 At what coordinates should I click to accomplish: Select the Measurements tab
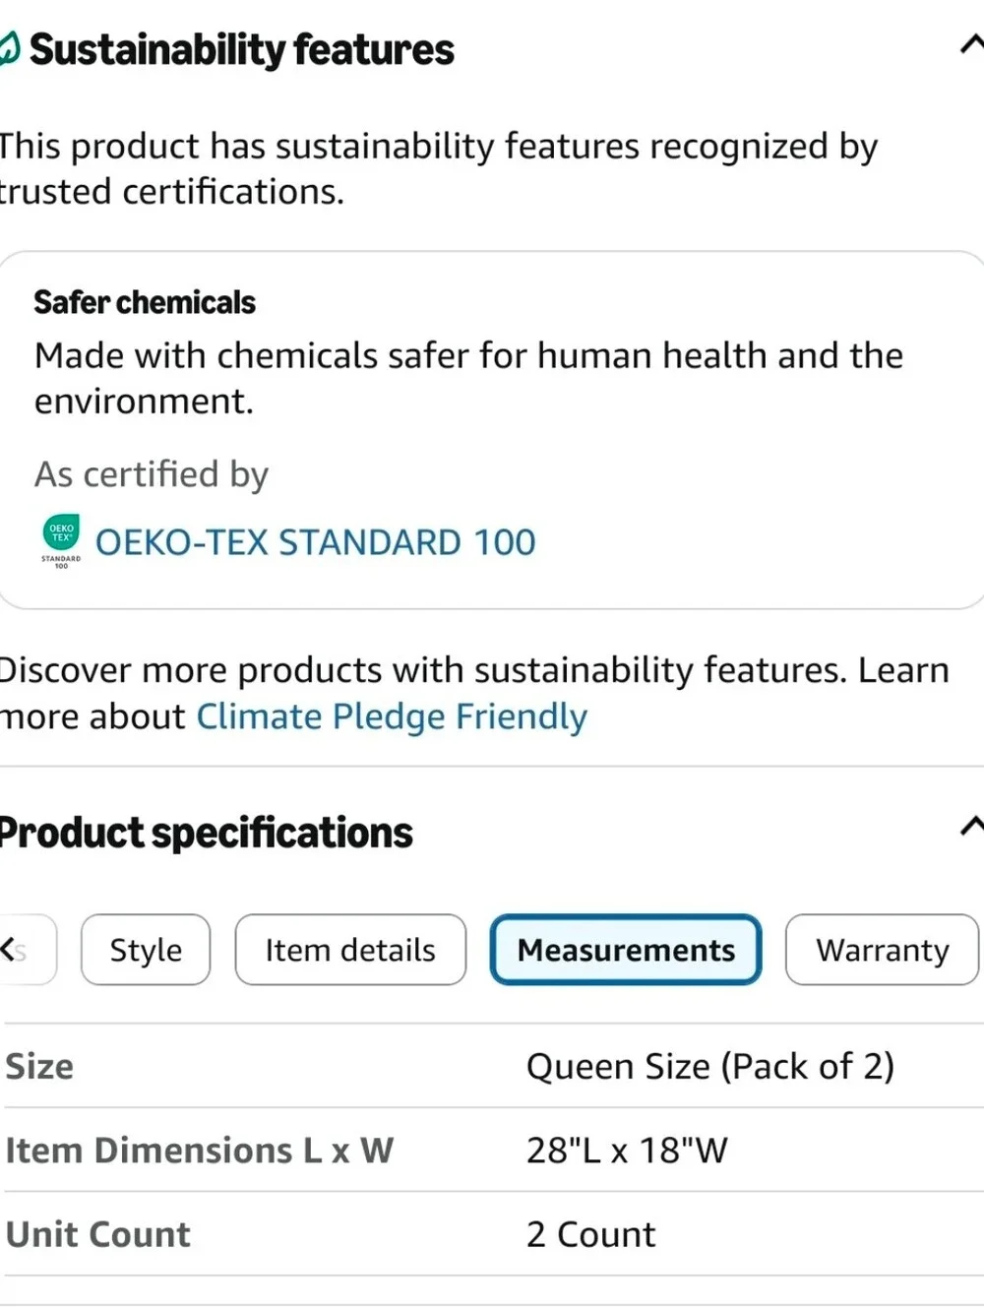point(626,950)
